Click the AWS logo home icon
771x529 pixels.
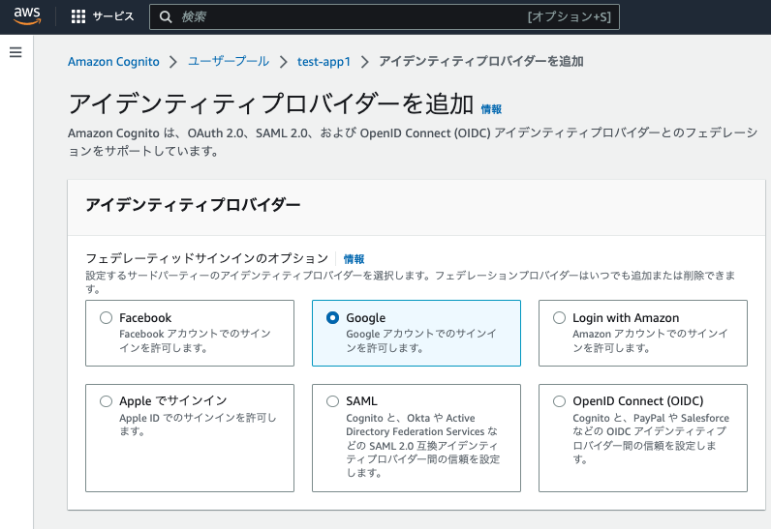27,15
